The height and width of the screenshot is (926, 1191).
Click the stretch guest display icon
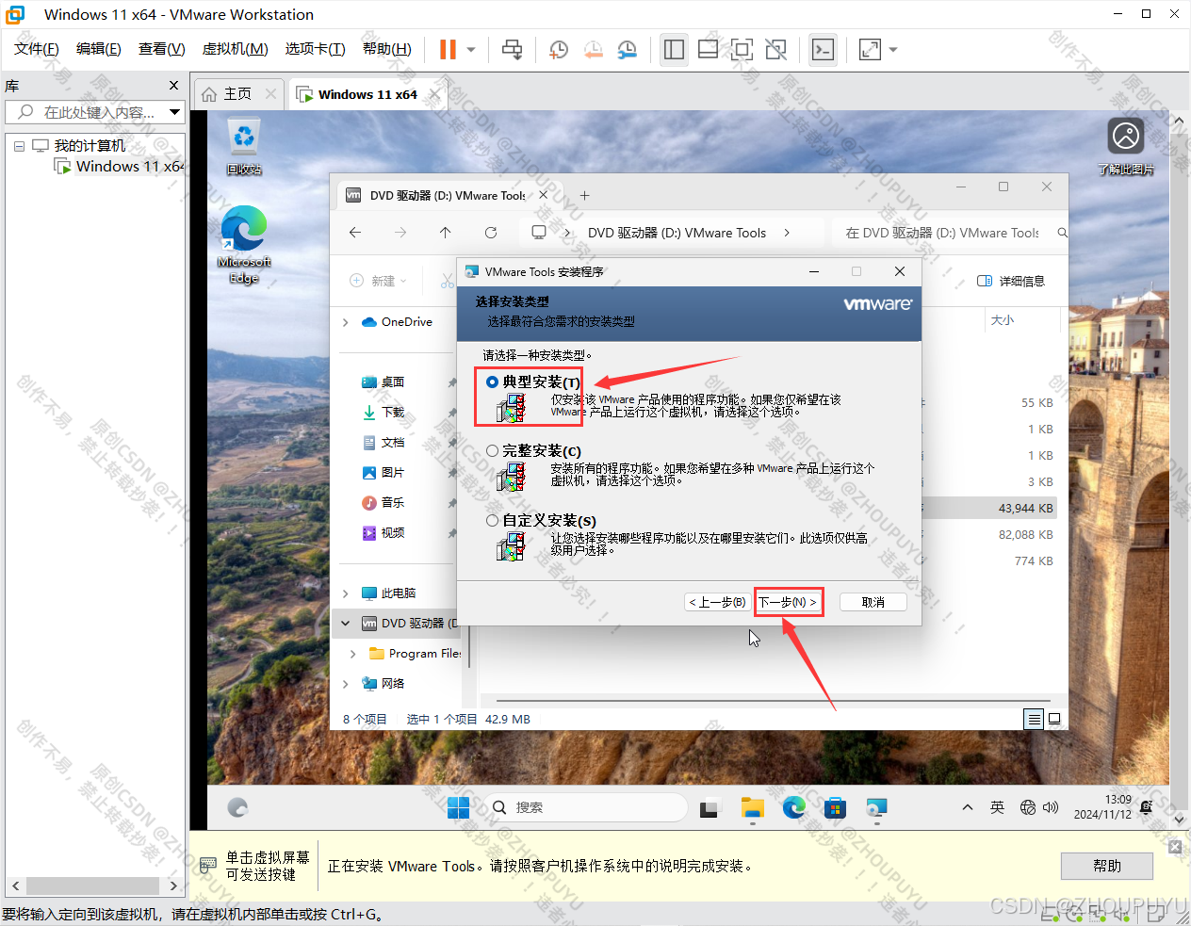coord(870,49)
